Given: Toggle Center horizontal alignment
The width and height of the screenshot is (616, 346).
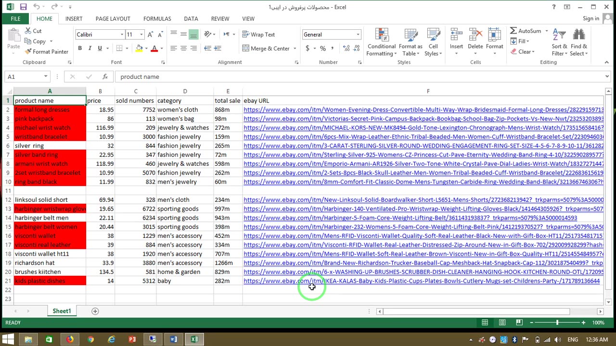Looking at the screenshot, I should pyautogui.click(x=183, y=48).
